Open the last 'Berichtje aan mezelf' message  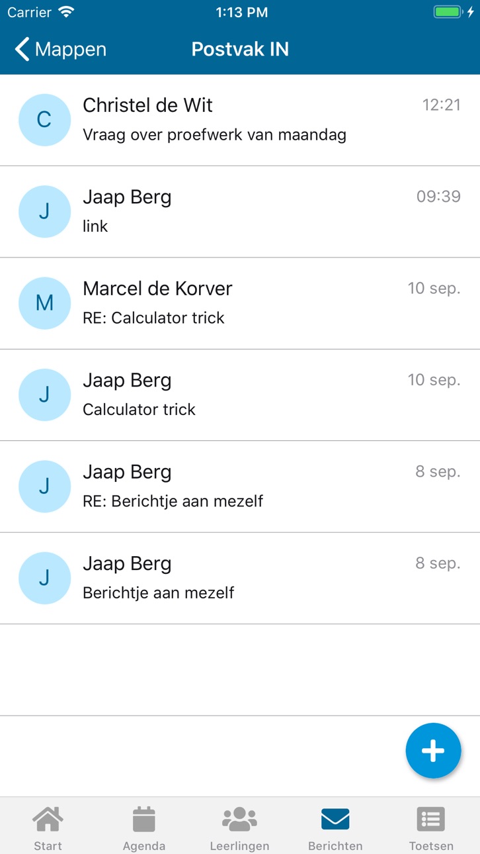coord(240,579)
